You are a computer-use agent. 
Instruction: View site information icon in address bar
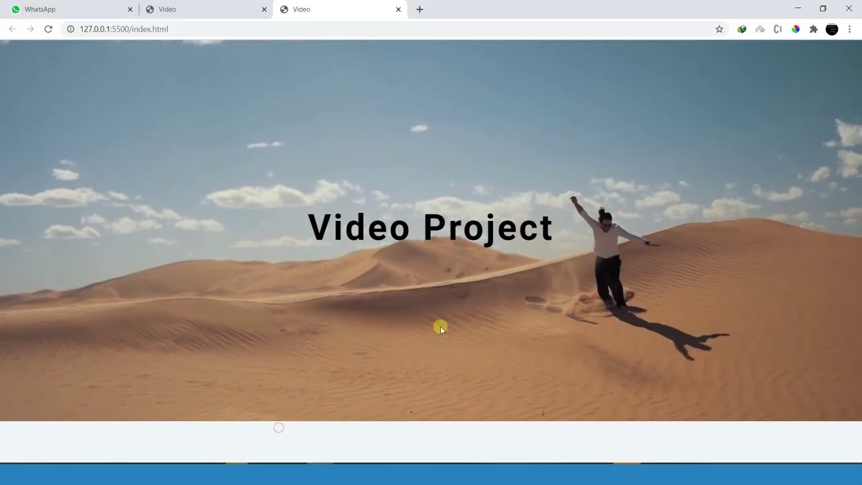pyautogui.click(x=70, y=29)
